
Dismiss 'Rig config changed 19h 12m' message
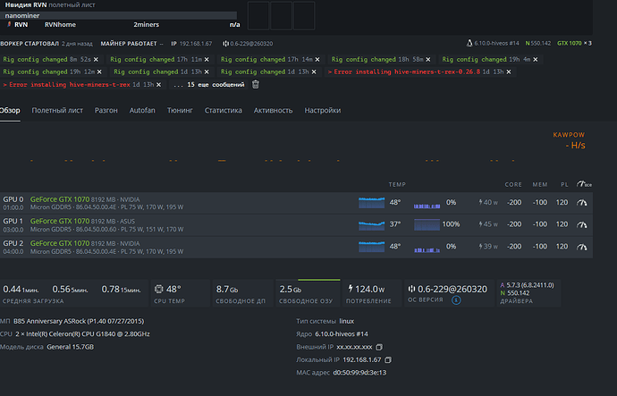[99, 72]
